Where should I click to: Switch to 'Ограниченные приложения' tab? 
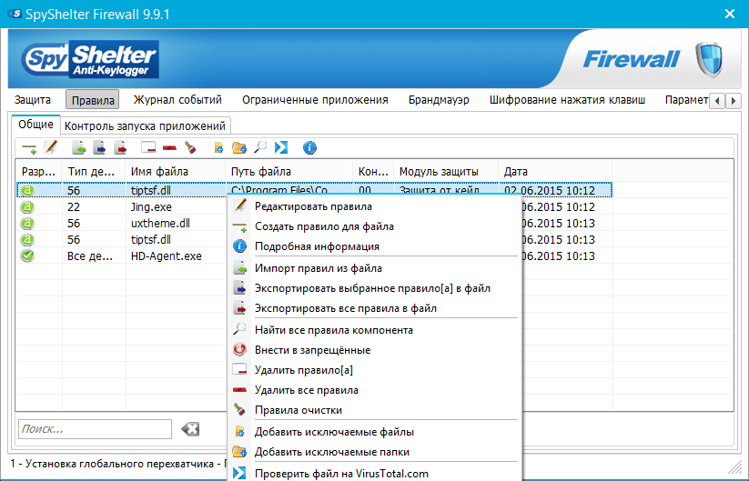[x=315, y=100]
